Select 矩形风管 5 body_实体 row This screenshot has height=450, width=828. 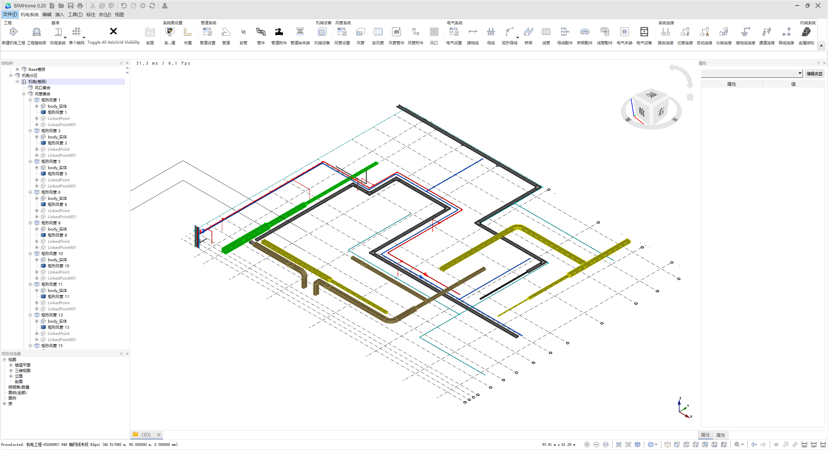coord(57,168)
